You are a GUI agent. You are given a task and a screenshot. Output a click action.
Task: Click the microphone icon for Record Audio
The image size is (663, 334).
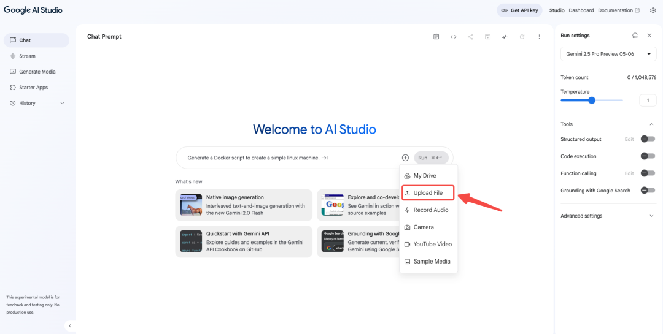pyautogui.click(x=407, y=210)
